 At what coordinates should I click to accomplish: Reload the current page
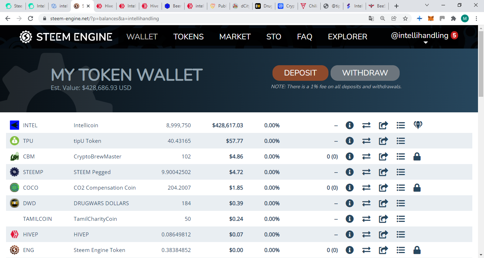click(x=30, y=18)
